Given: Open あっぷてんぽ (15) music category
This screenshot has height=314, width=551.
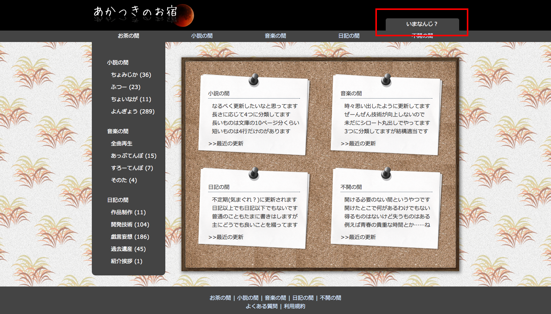Looking at the screenshot, I should 134,156.
